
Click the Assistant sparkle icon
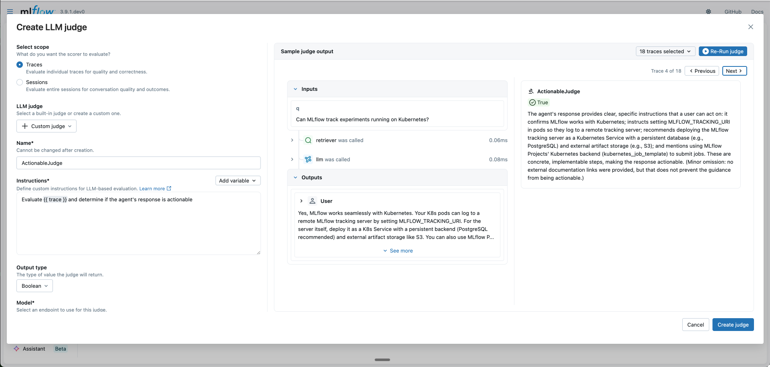tap(16, 349)
